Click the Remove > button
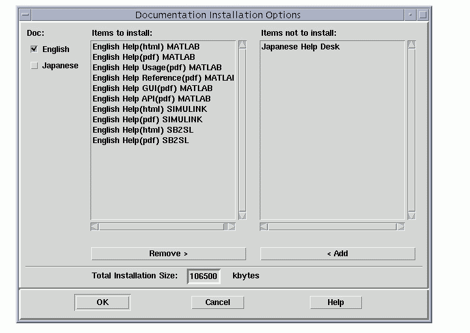Screen dimensions: 470x333 click(x=169, y=254)
